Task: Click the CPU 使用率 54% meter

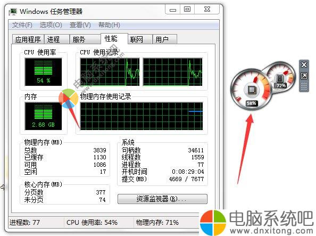Action: [43, 72]
